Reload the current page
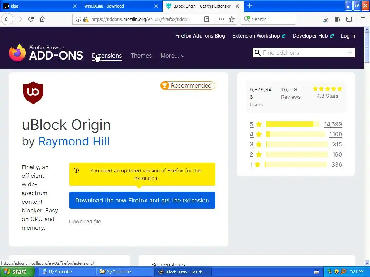Screen dimensions: 370x277 point(31,19)
